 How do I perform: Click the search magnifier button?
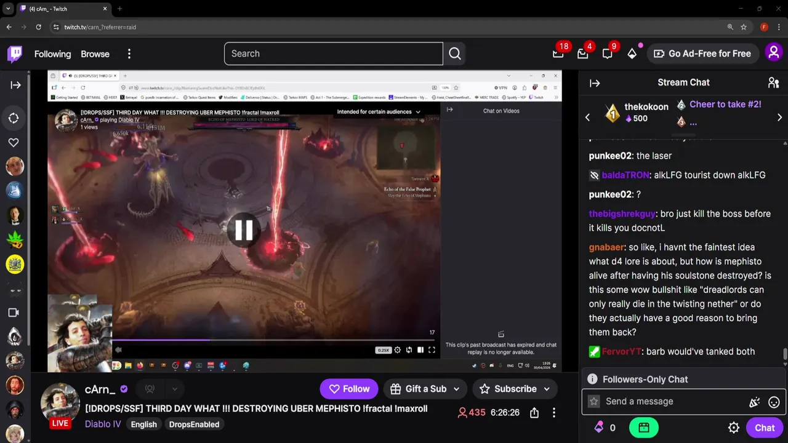pyautogui.click(x=455, y=54)
